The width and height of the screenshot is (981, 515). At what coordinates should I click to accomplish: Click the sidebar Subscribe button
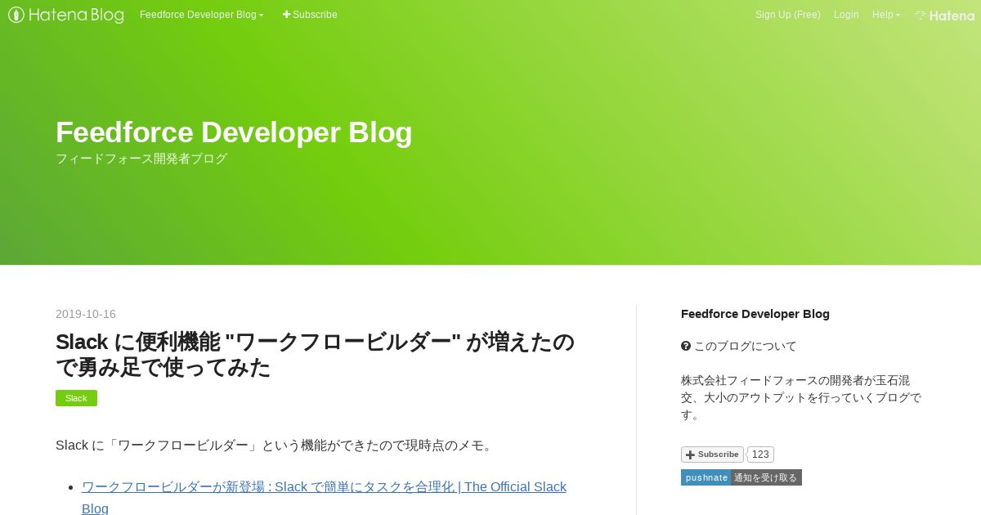click(x=712, y=455)
